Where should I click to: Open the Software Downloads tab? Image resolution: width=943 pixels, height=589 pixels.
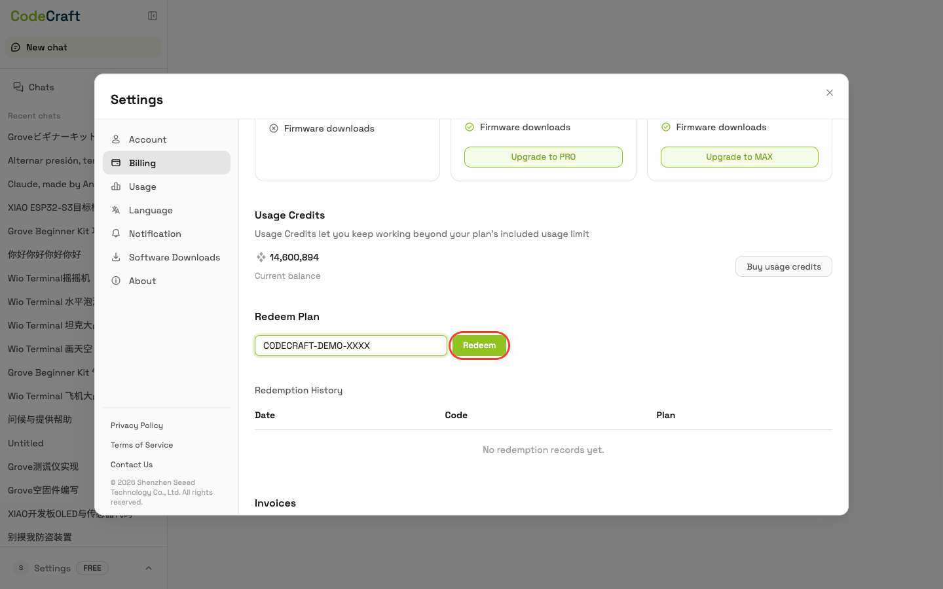click(166, 257)
